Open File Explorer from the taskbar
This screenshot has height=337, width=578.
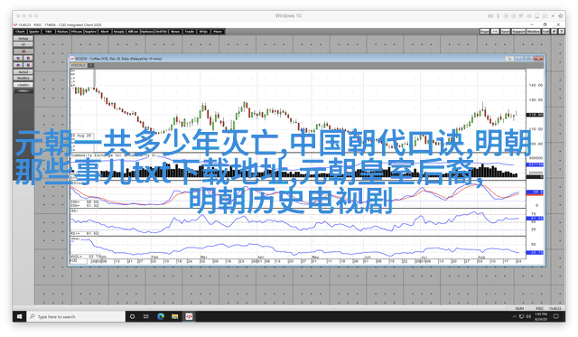[174, 316]
